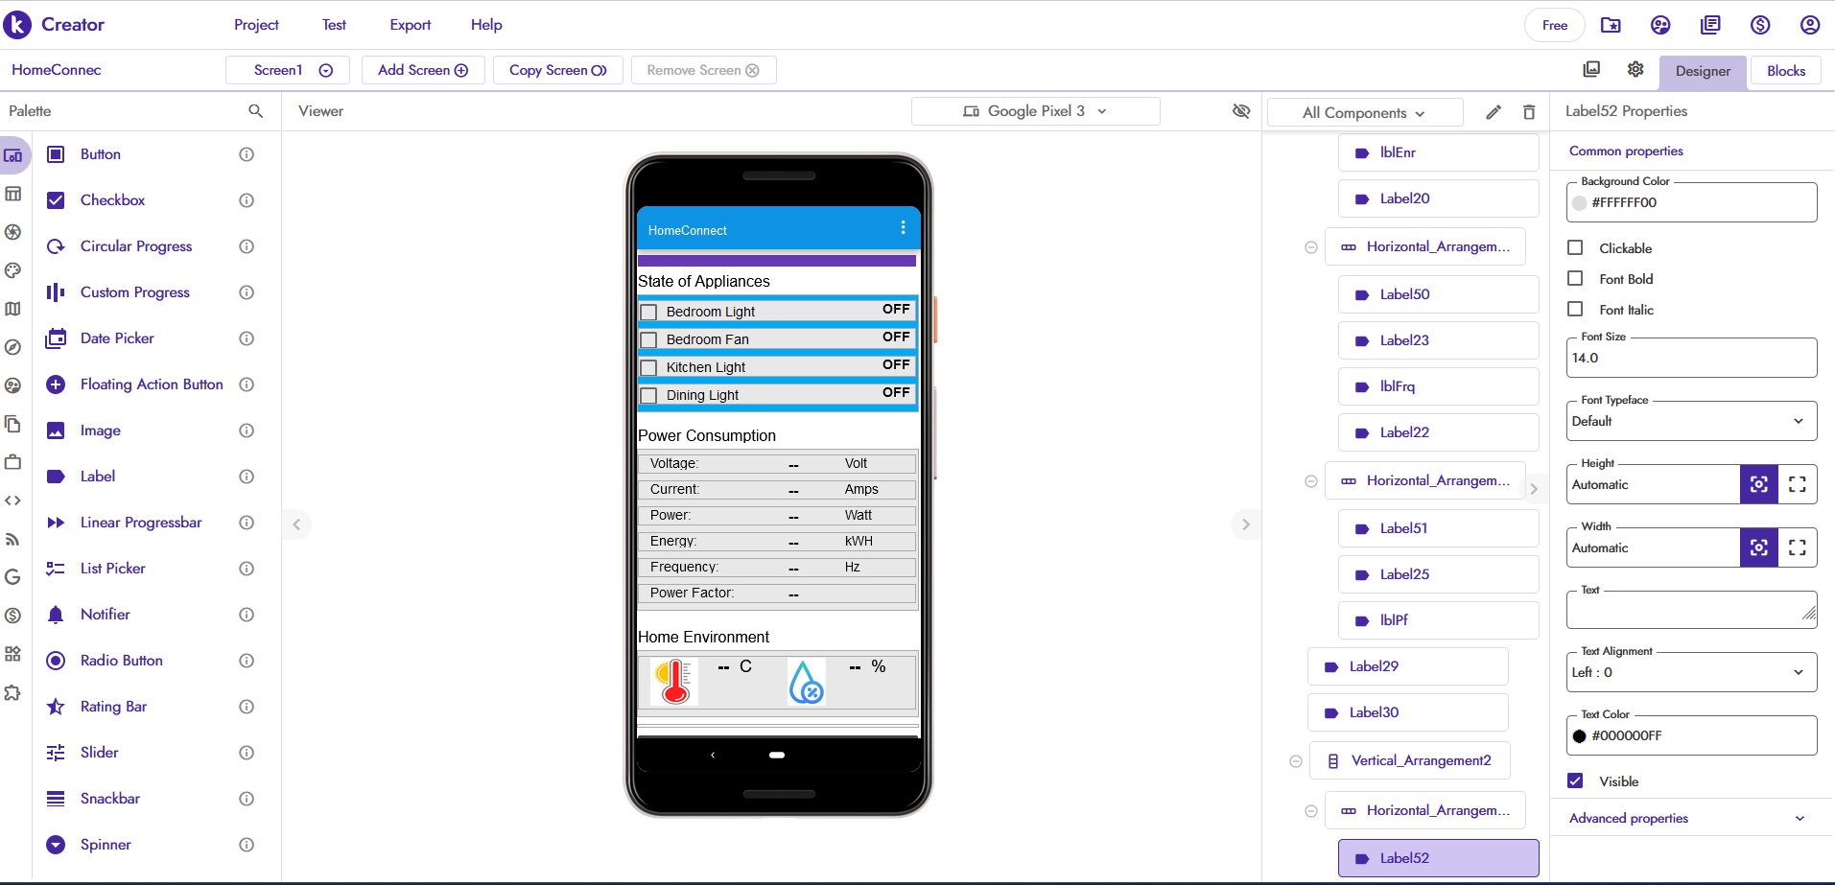Uncheck the Visible checkbox

pyautogui.click(x=1575, y=780)
